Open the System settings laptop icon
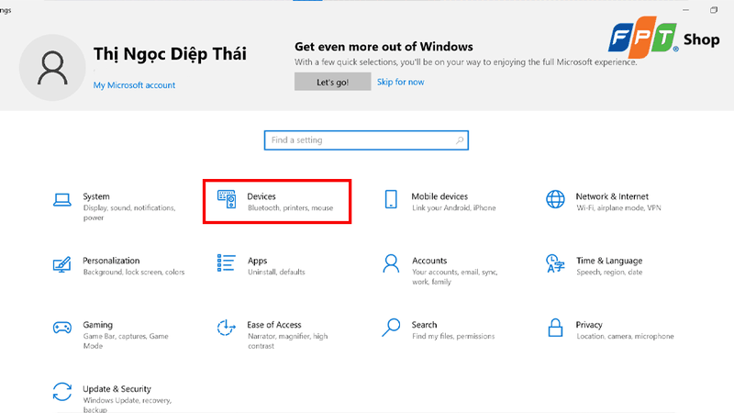The width and height of the screenshot is (734, 413). tap(62, 200)
